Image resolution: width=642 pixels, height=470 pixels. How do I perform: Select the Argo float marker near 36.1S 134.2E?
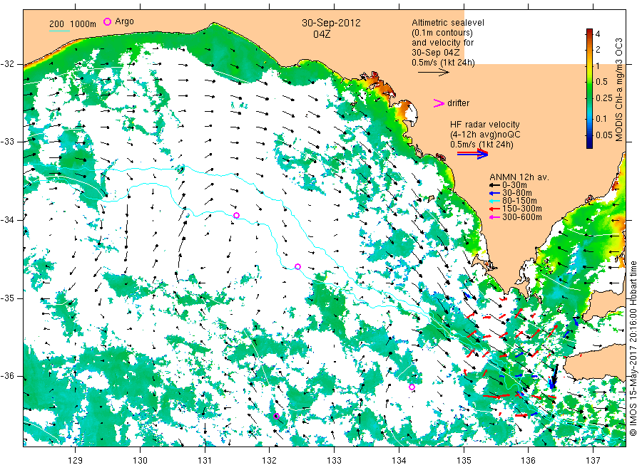point(412,387)
